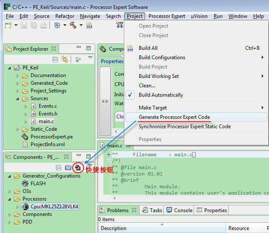This screenshot has width=269, height=233.
Task: Expand the OSs folder
Action: 9,192
